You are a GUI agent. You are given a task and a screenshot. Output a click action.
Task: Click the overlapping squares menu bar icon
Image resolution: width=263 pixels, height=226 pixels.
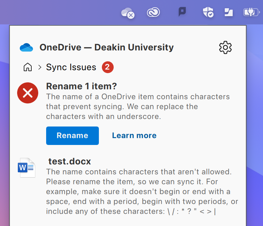228,13
